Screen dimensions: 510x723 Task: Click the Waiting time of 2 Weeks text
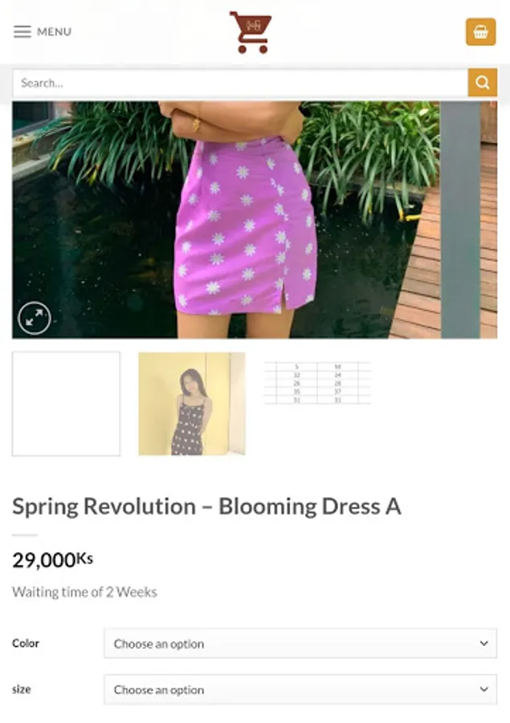[84, 592]
